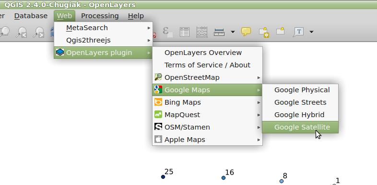Click the new bookmark star icon
Image resolution: width=377 pixels, height=185 pixels.
click(263, 33)
